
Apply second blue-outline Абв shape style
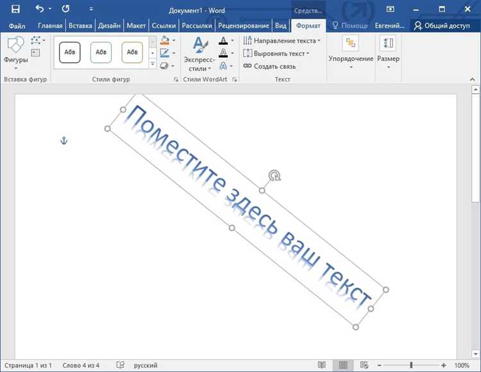point(101,52)
